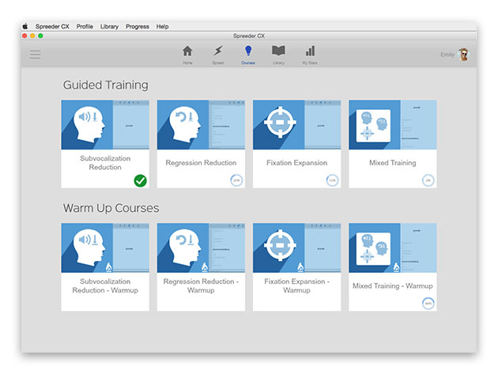498x374 pixels.
Task: Click flame icon on Regression Reduction - Warmup
Action: click(205, 267)
